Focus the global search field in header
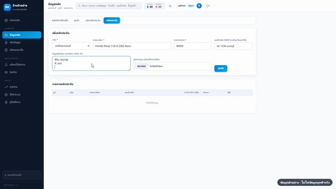336x189 pixels. click(109, 6)
